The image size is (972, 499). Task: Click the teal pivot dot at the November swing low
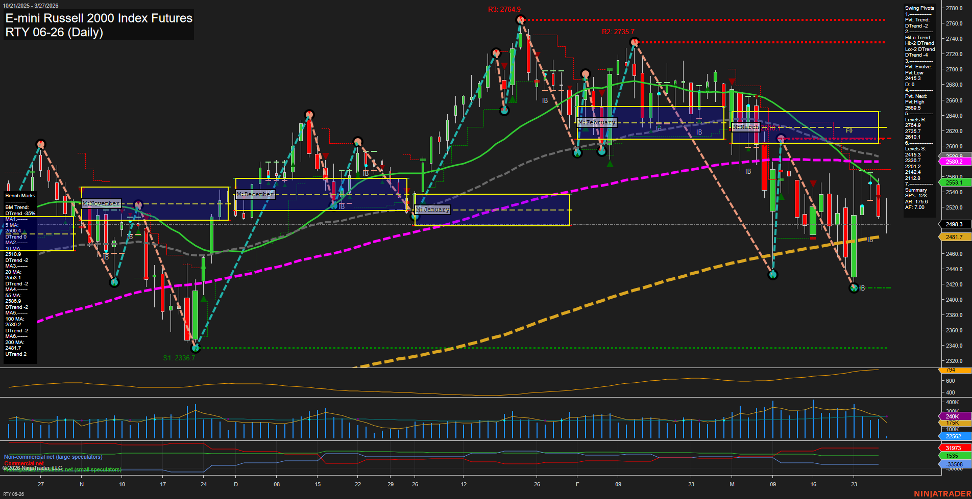[114, 282]
